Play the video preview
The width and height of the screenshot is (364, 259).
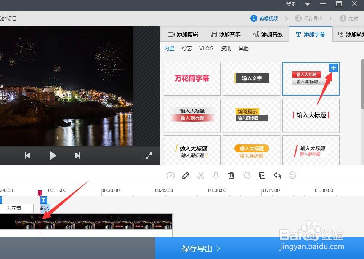pos(53,155)
